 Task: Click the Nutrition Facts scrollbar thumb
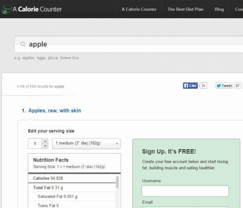pyautogui.click(x=118, y=182)
